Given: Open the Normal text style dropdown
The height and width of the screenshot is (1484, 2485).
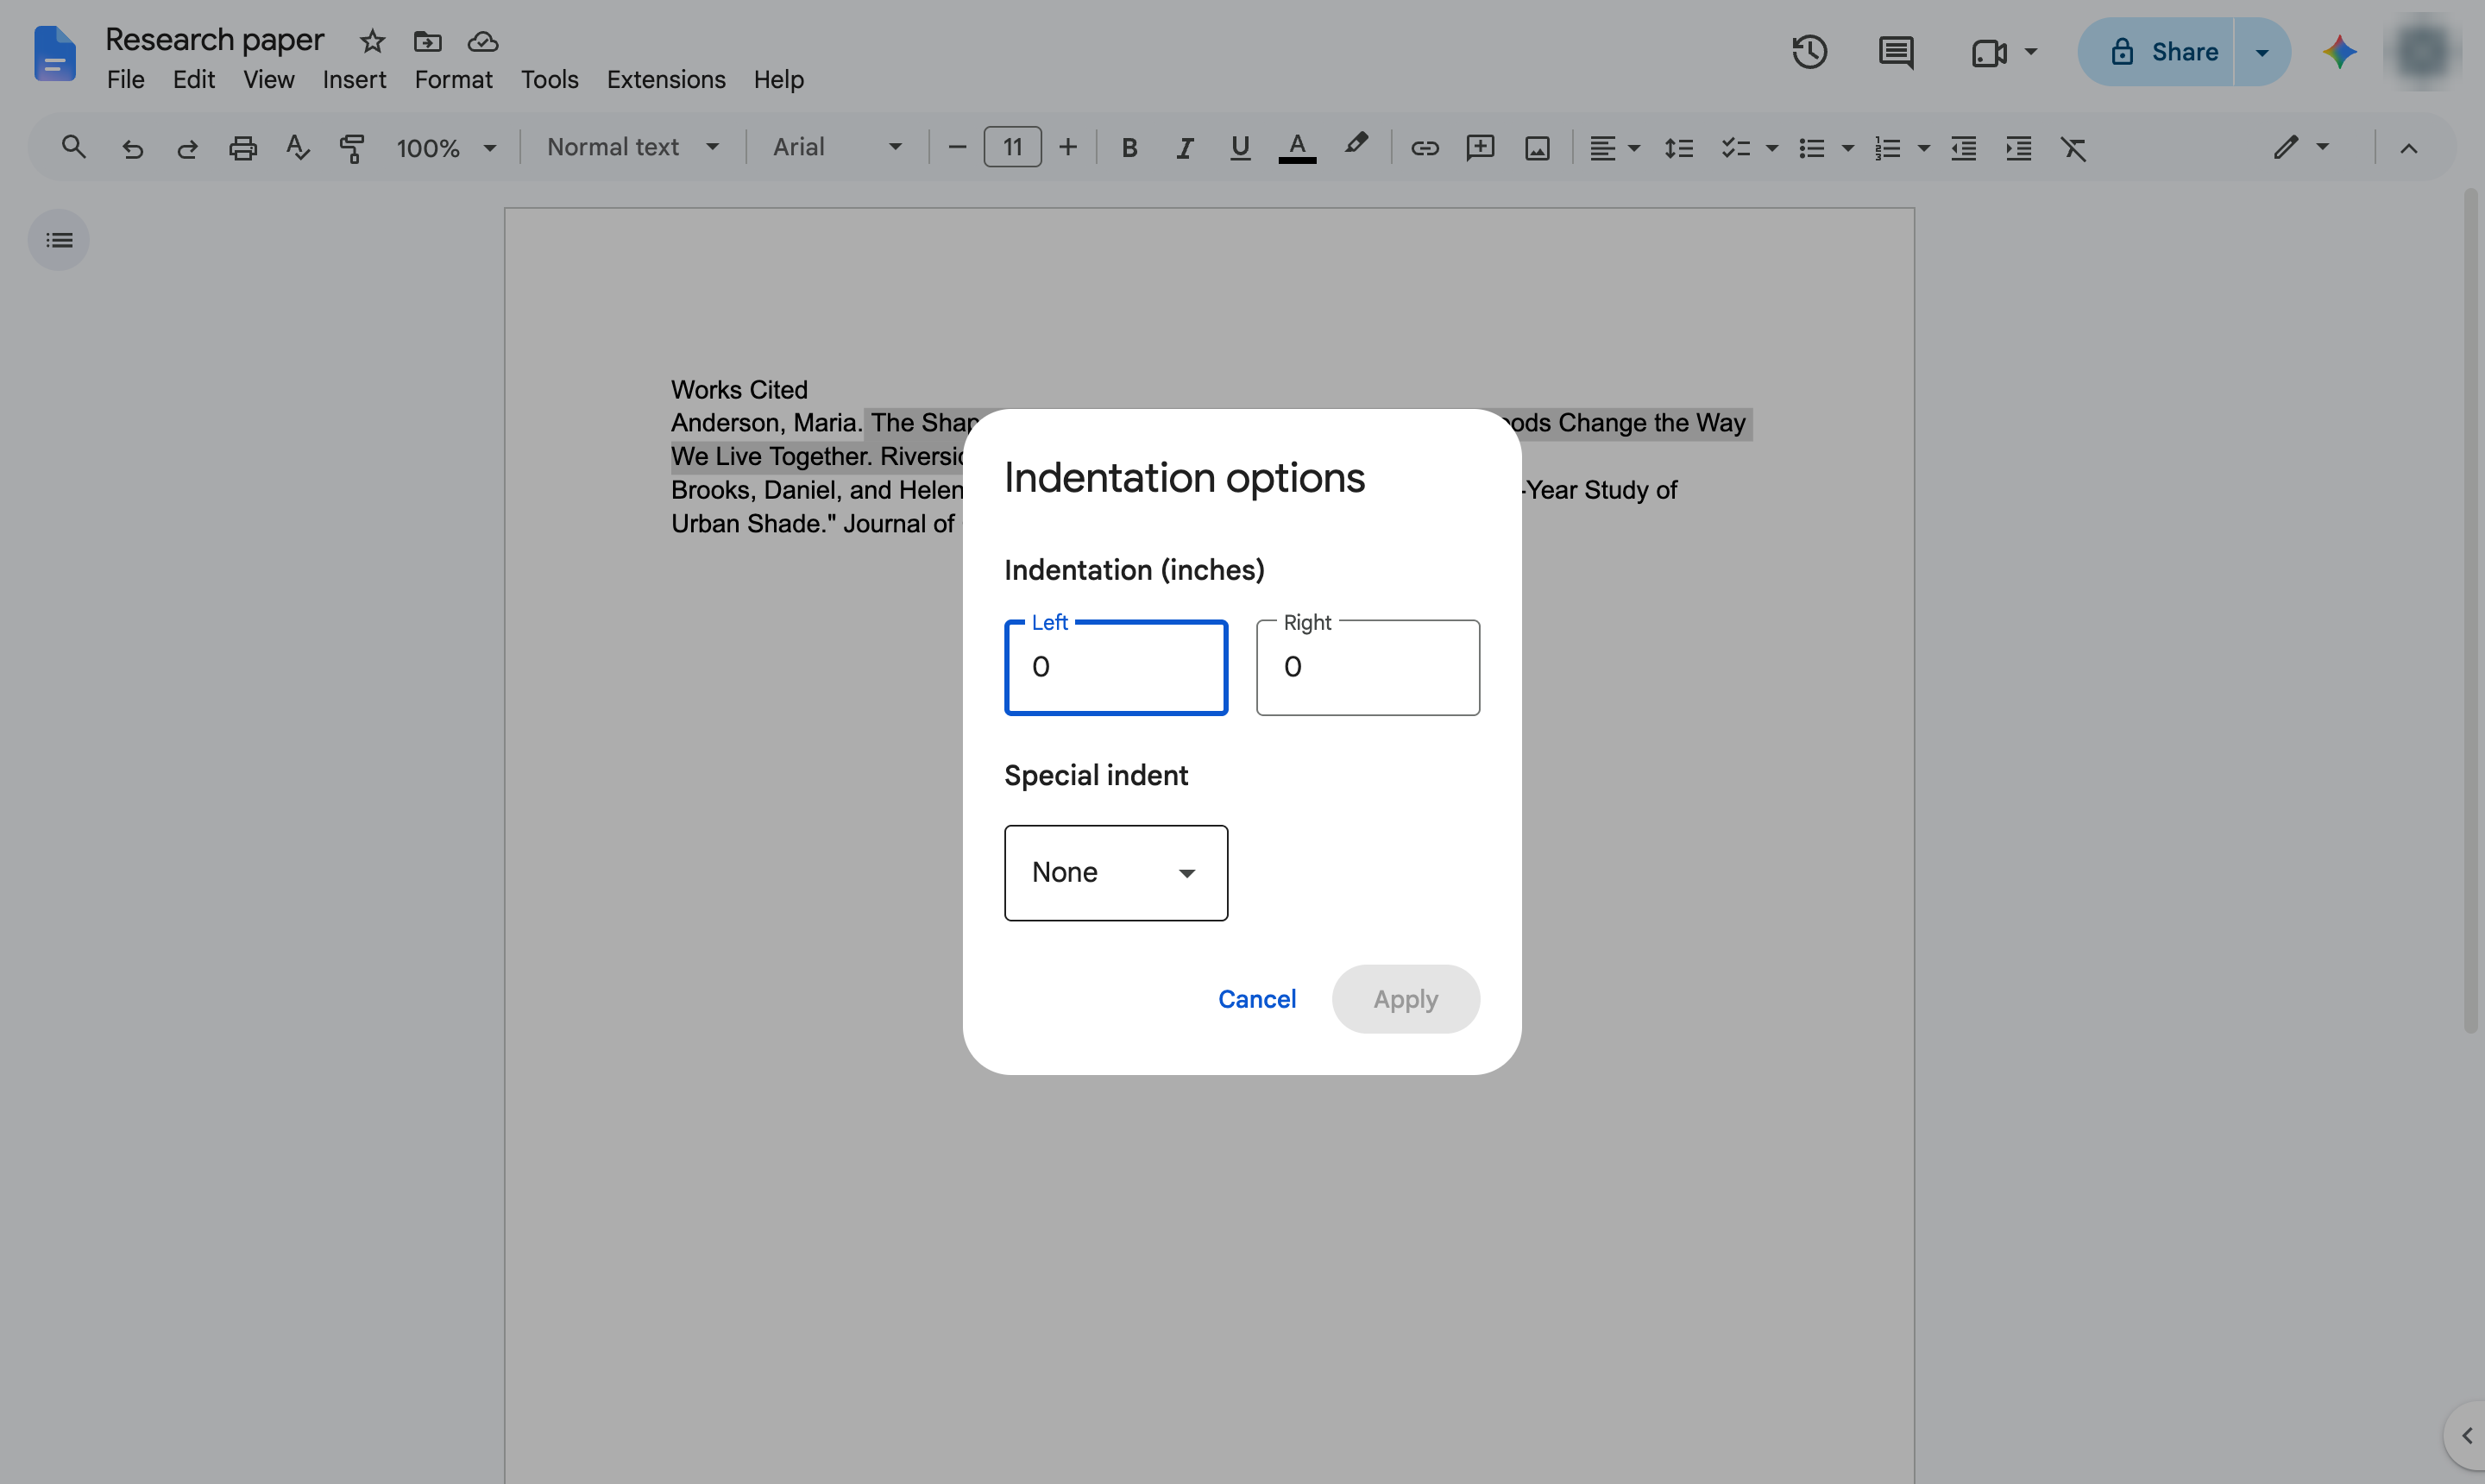Looking at the screenshot, I should (633, 147).
